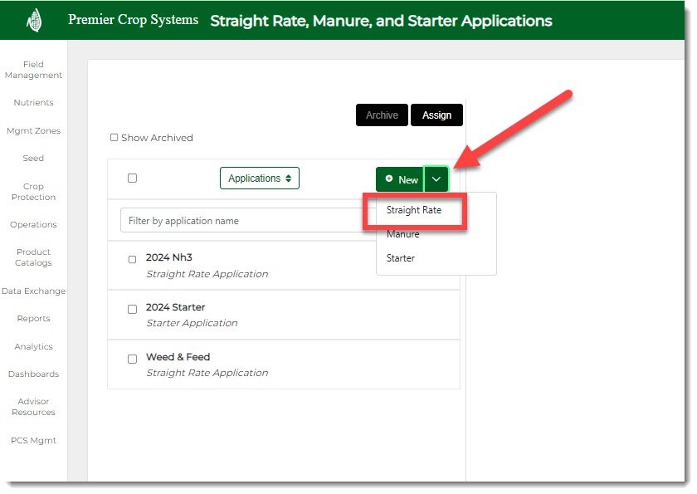Go to Nutrients in the sidebar
The image size is (697, 494).
click(33, 103)
